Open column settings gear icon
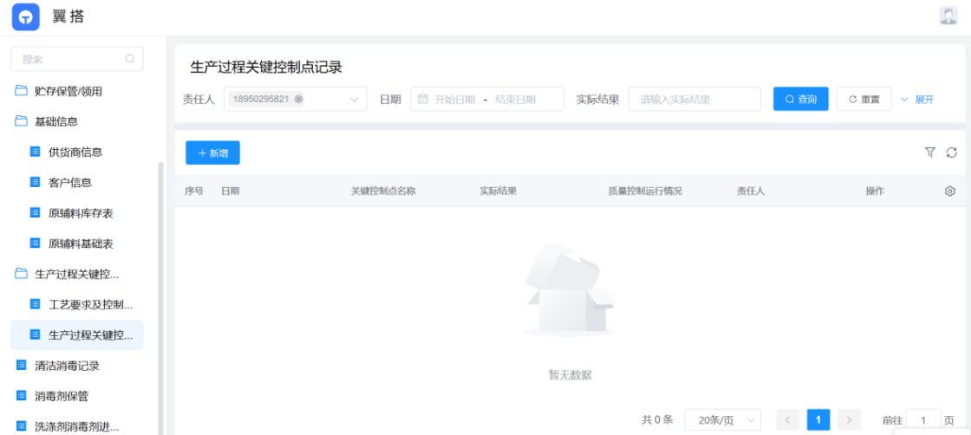This screenshot has width=971, height=435. tap(949, 191)
